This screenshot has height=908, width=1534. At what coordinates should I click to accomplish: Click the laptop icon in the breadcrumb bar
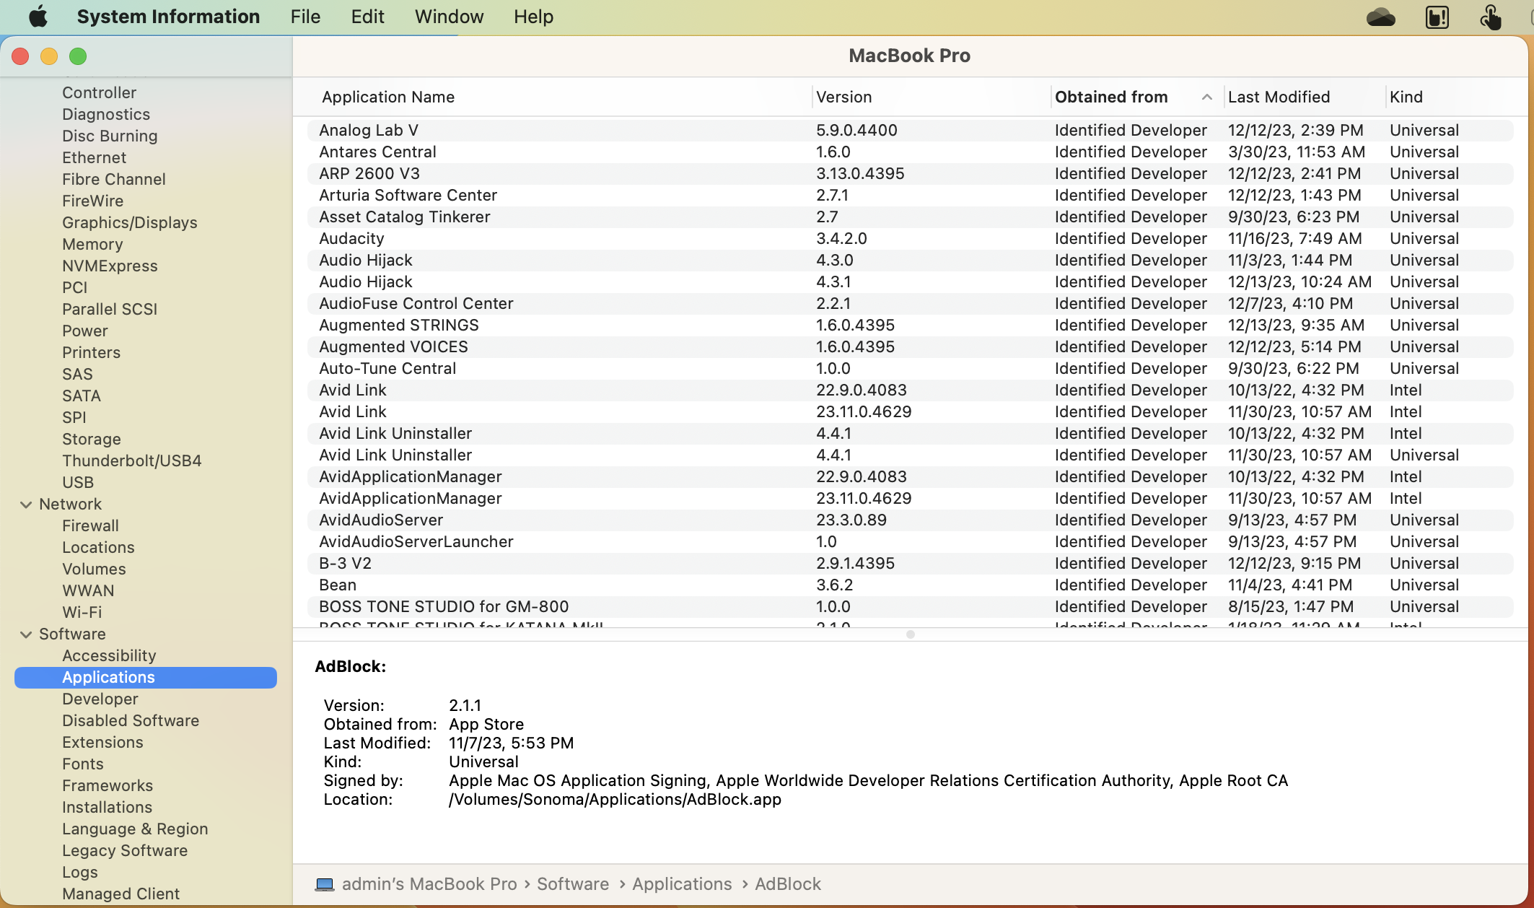coord(325,883)
